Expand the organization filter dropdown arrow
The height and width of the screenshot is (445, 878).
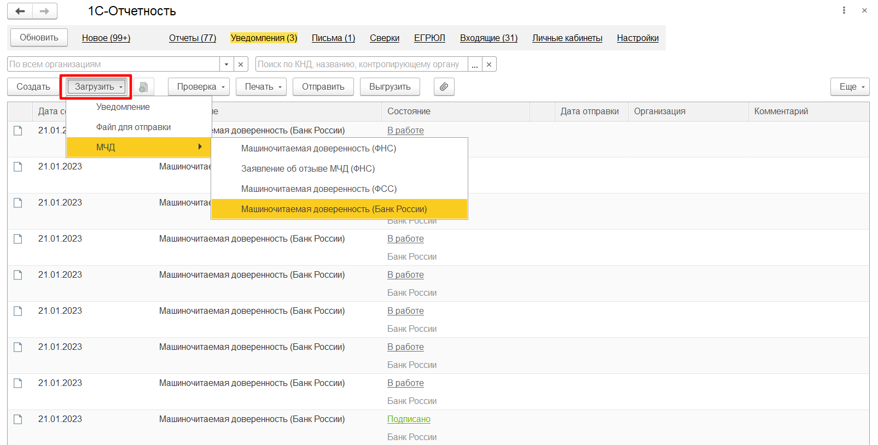(x=226, y=65)
